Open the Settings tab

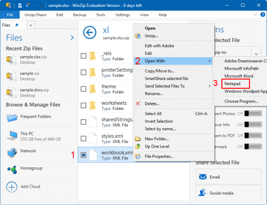tap(122, 15)
